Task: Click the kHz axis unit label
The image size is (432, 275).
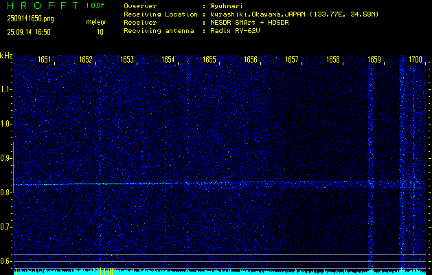Action: point(6,56)
